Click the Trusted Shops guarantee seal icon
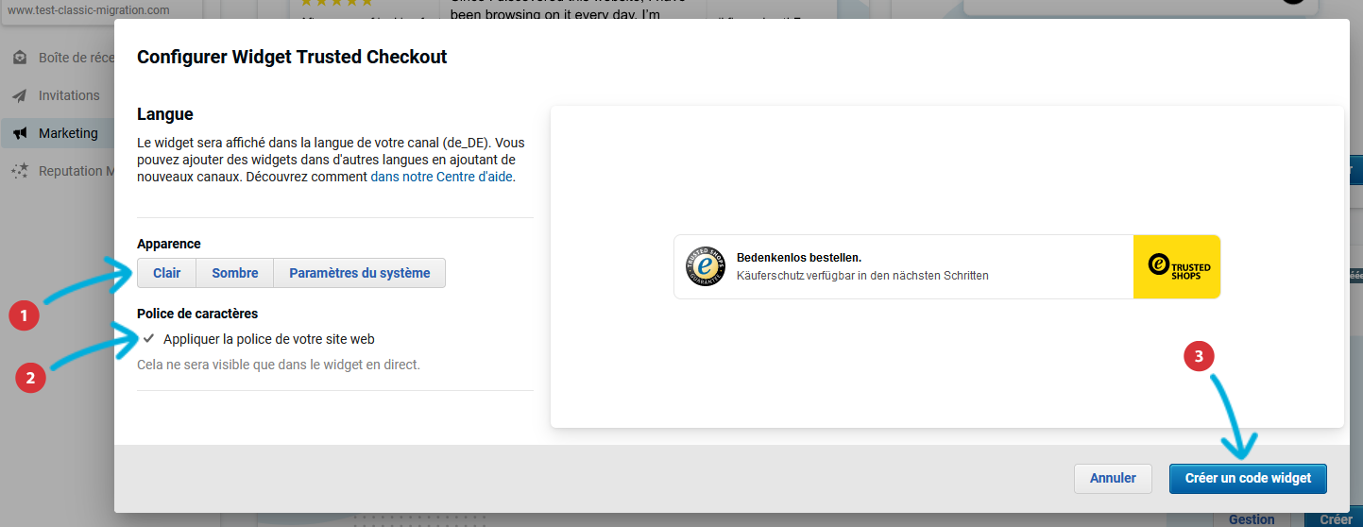Screen dimensions: 1363x527 click(x=704, y=266)
